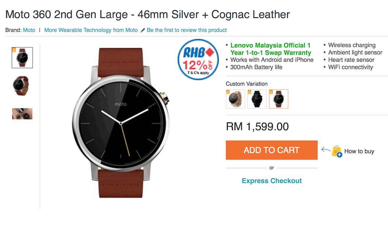The height and width of the screenshot is (228, 388).
Task: Choose the silver cognac leather variation swatch
Action: pos(279,99)
